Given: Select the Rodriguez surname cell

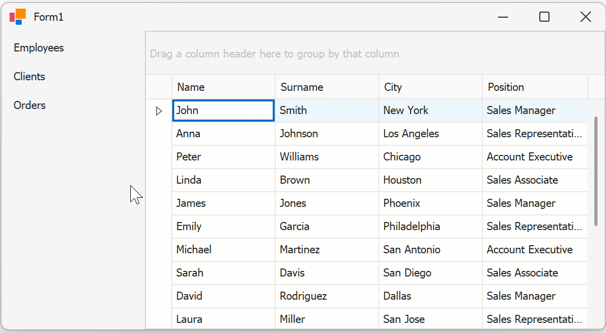Looking at the screenshot, I should pos(326,296).
